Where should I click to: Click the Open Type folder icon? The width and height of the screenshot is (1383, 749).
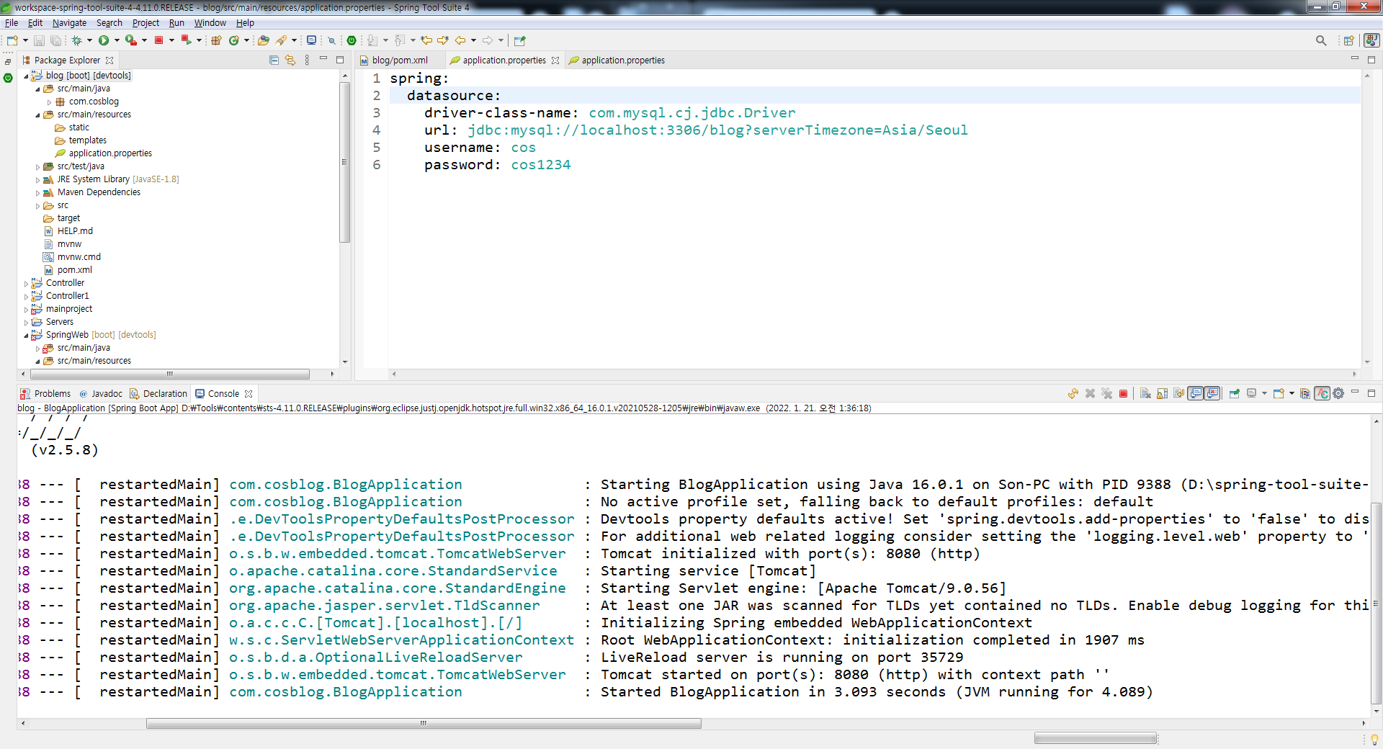264,40
